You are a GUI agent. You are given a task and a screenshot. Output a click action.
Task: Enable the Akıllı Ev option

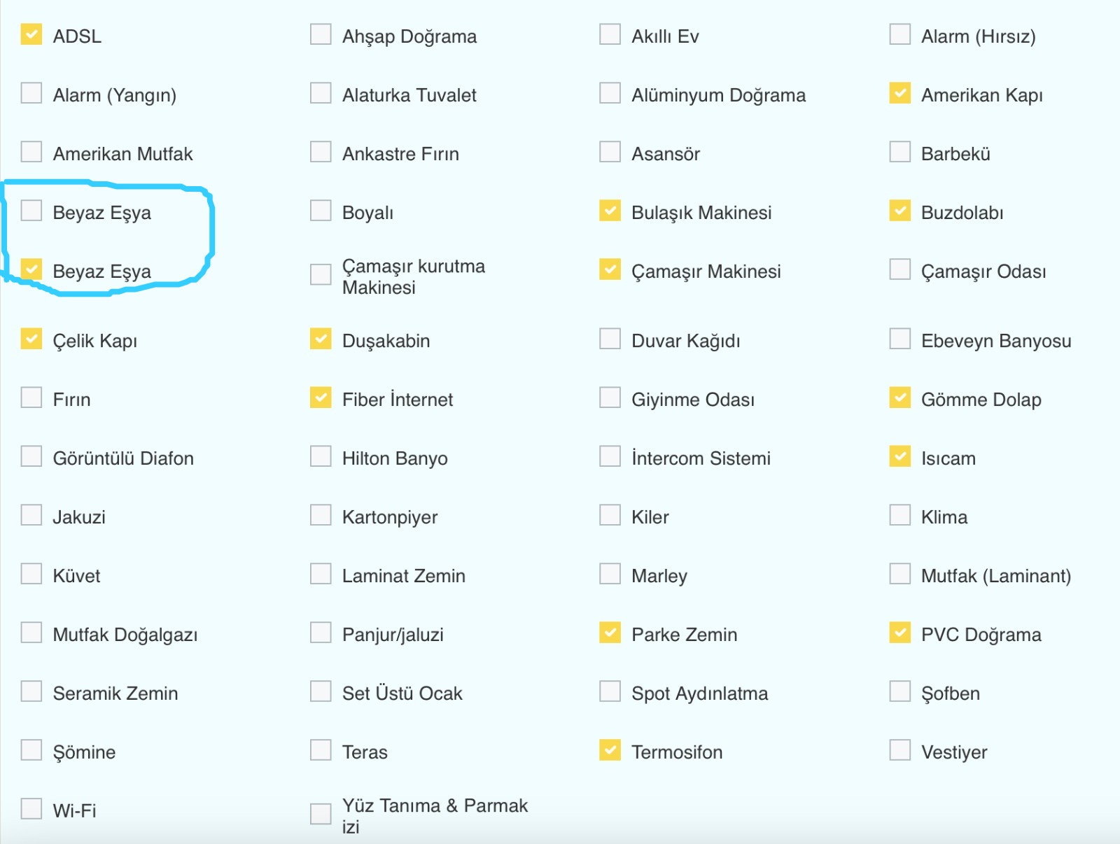610,34
